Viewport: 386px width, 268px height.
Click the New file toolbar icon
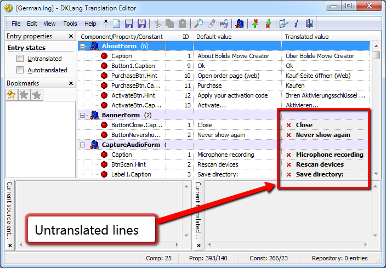(x=116, y=24)
